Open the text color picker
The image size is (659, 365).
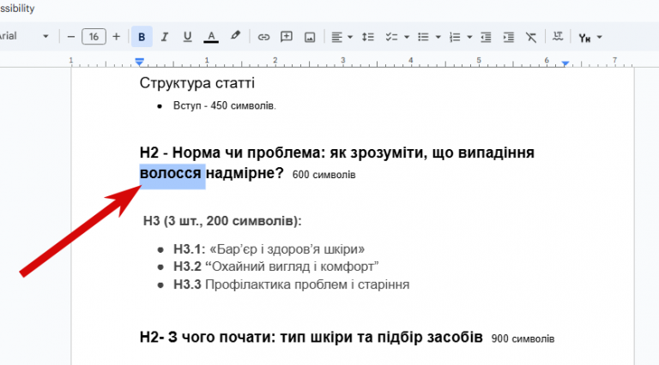211,37
